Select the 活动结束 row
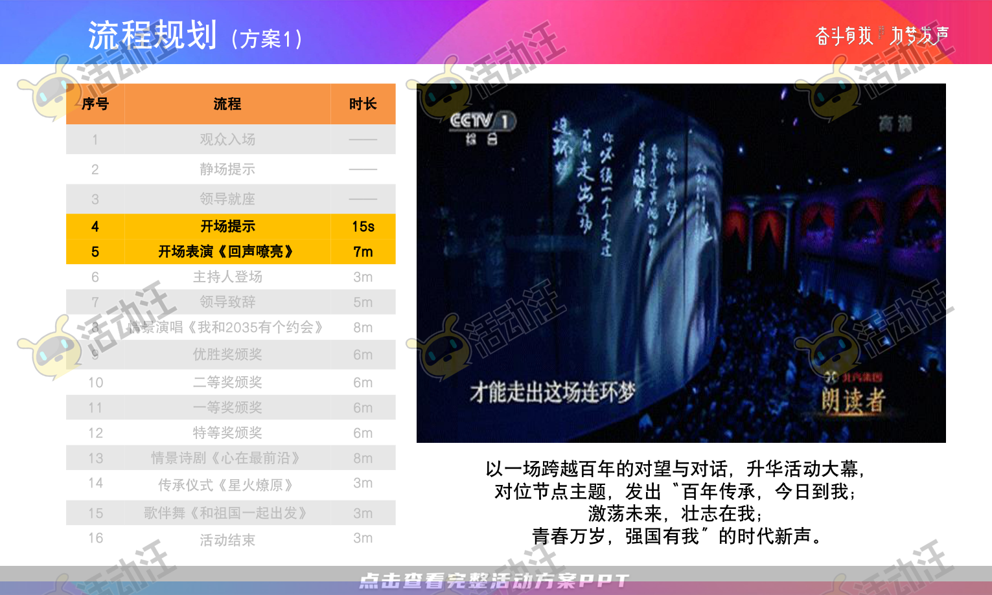Screen dimensions: 992x595 231,539
